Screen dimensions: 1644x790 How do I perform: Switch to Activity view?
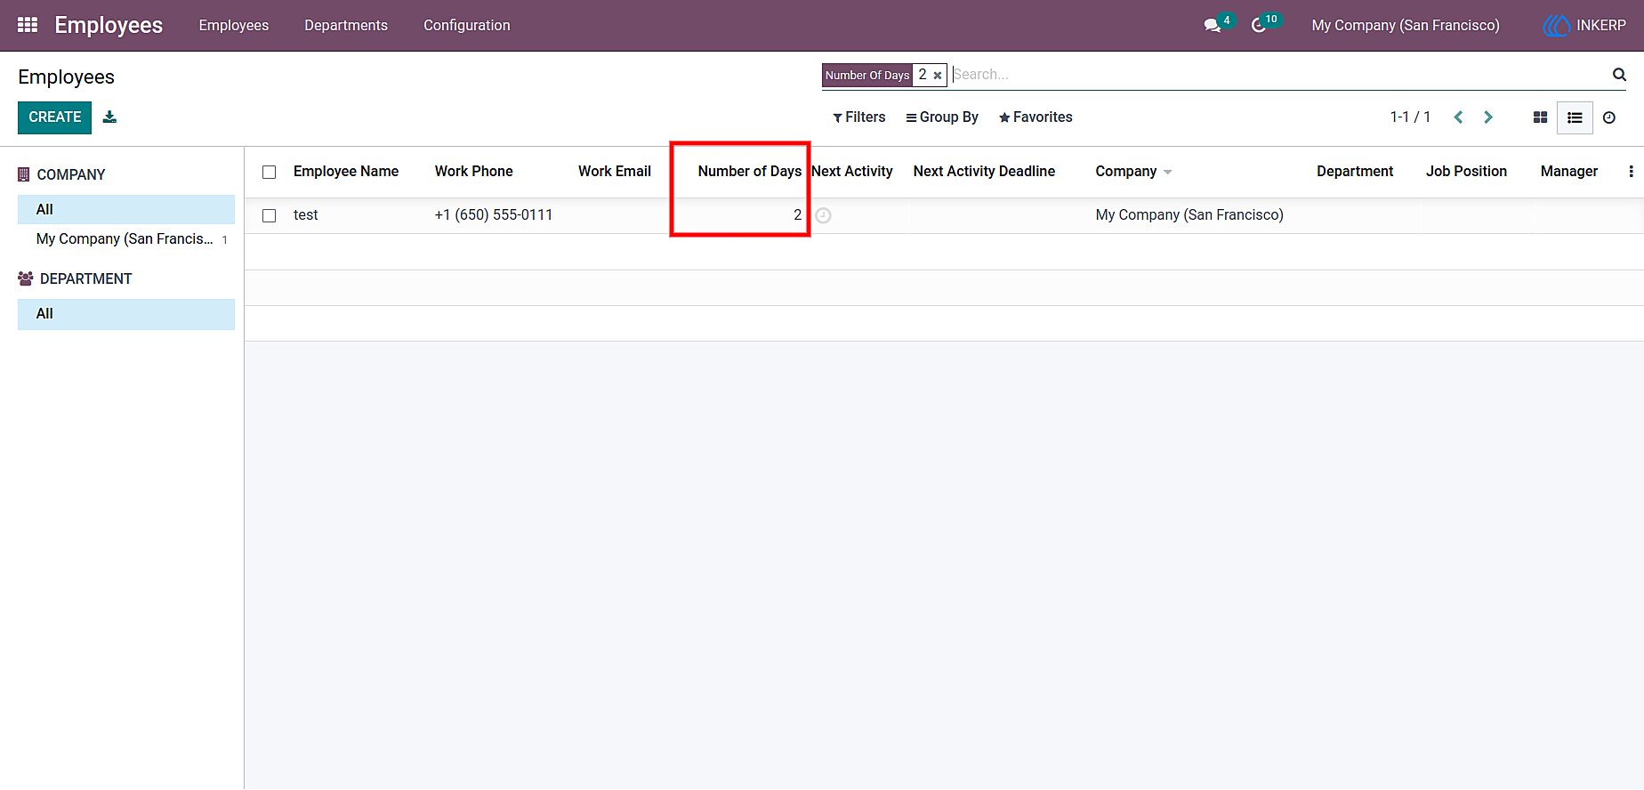point(1609,117)
